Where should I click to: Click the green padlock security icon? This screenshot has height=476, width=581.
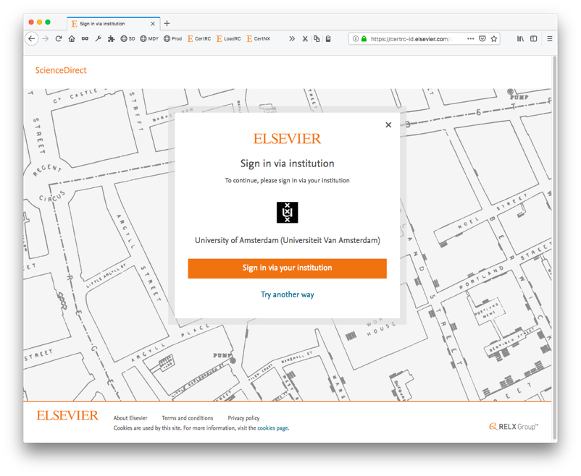coord(364,38)
